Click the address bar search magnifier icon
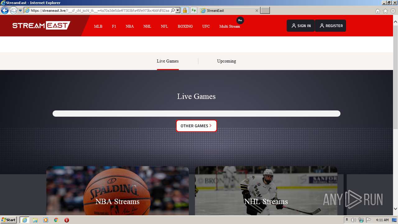 173,10
